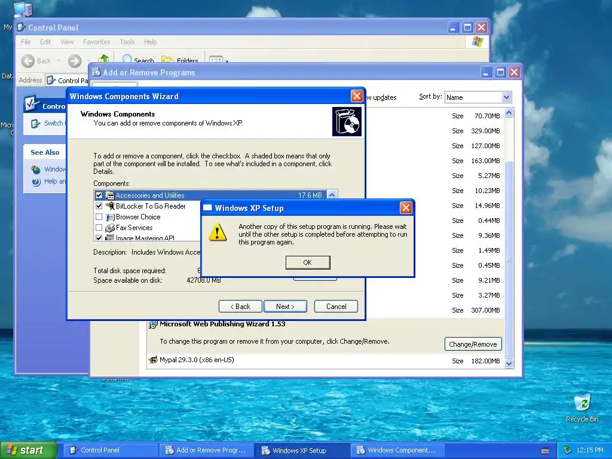Open the Help menu in Control Panel
Screen dimensions: 612x459
(x=150, y=42)
